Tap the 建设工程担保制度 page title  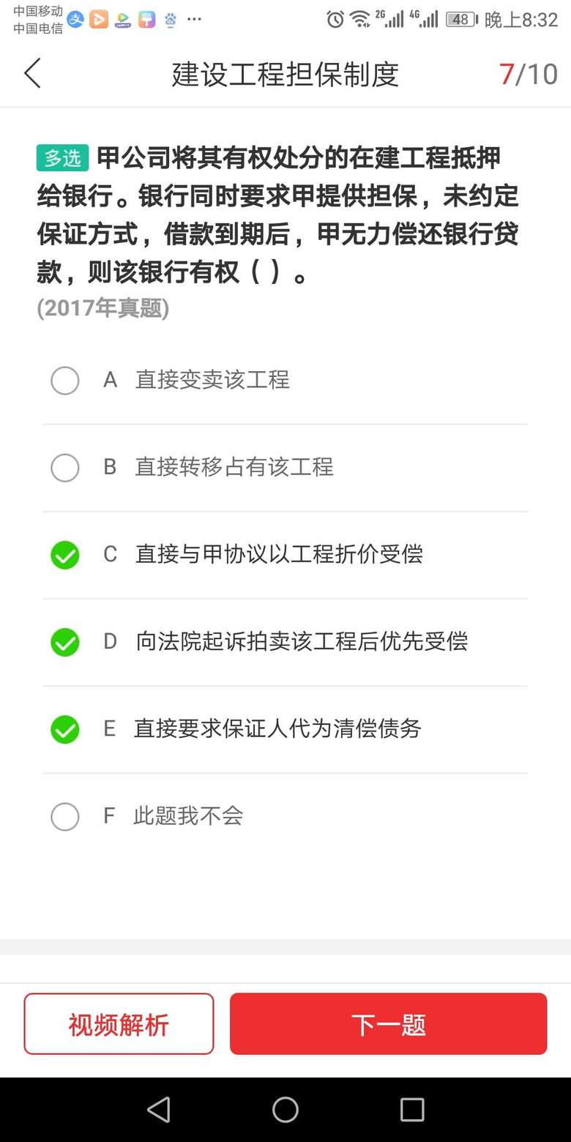285,74
